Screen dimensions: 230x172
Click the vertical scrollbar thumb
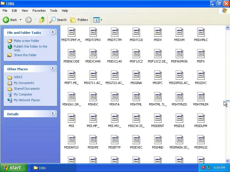pos(227,101)
